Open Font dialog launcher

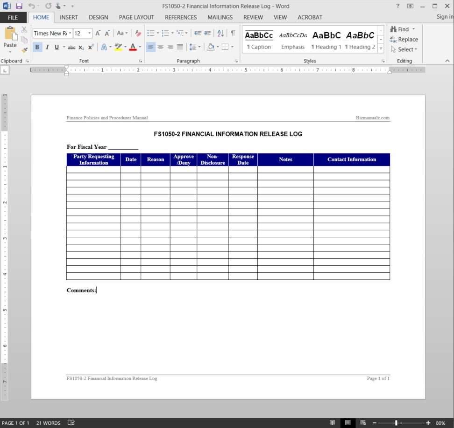pos(141,61)
